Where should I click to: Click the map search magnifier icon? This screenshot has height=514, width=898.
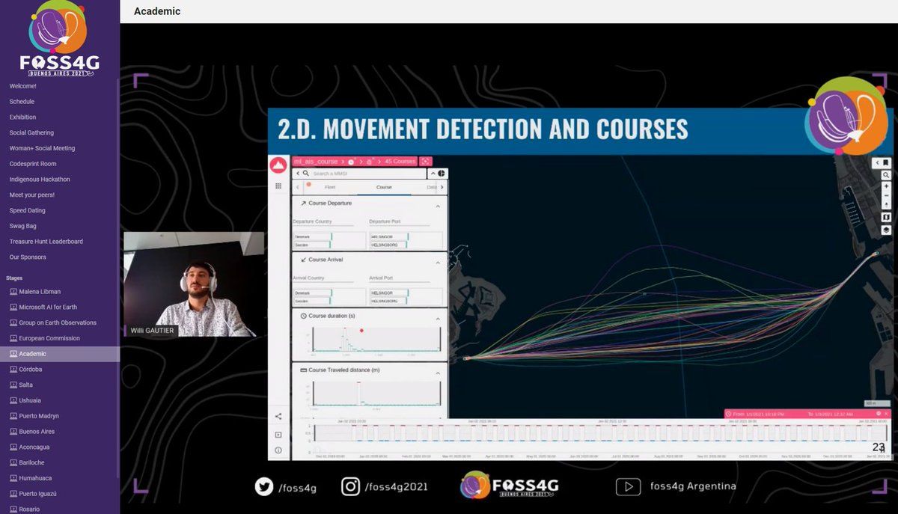[886, 175]
